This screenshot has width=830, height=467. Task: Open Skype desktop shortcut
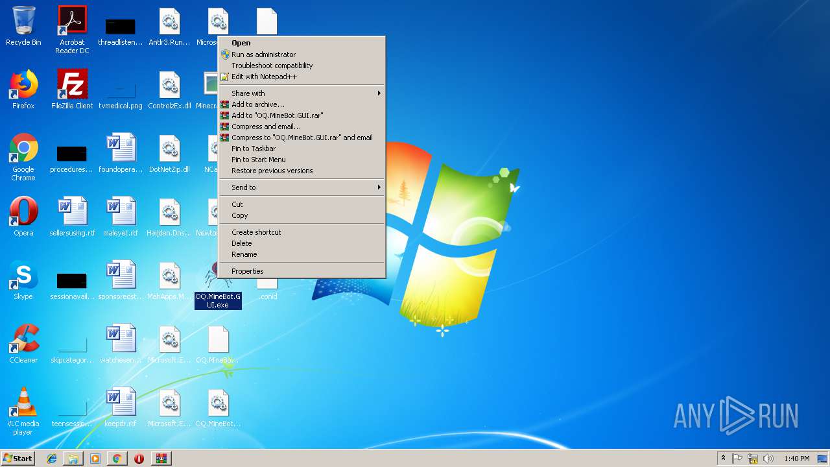[23, 280]
